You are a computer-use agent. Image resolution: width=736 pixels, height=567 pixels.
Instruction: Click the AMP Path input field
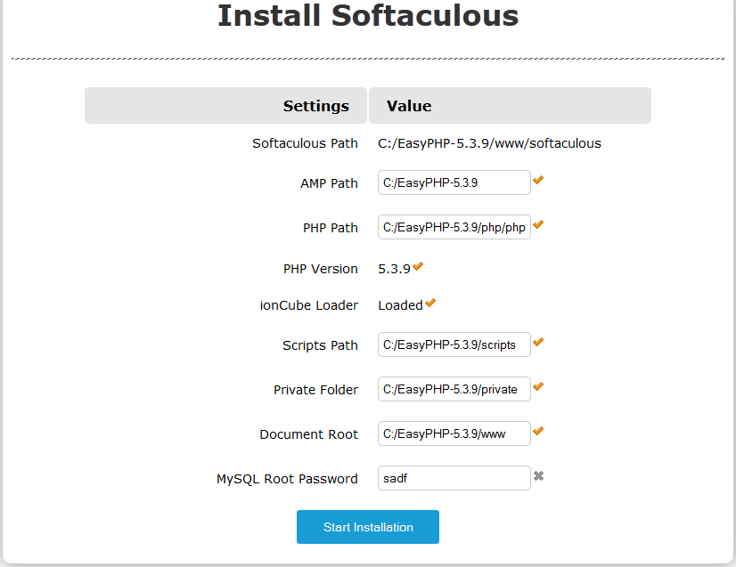[454, 182]
